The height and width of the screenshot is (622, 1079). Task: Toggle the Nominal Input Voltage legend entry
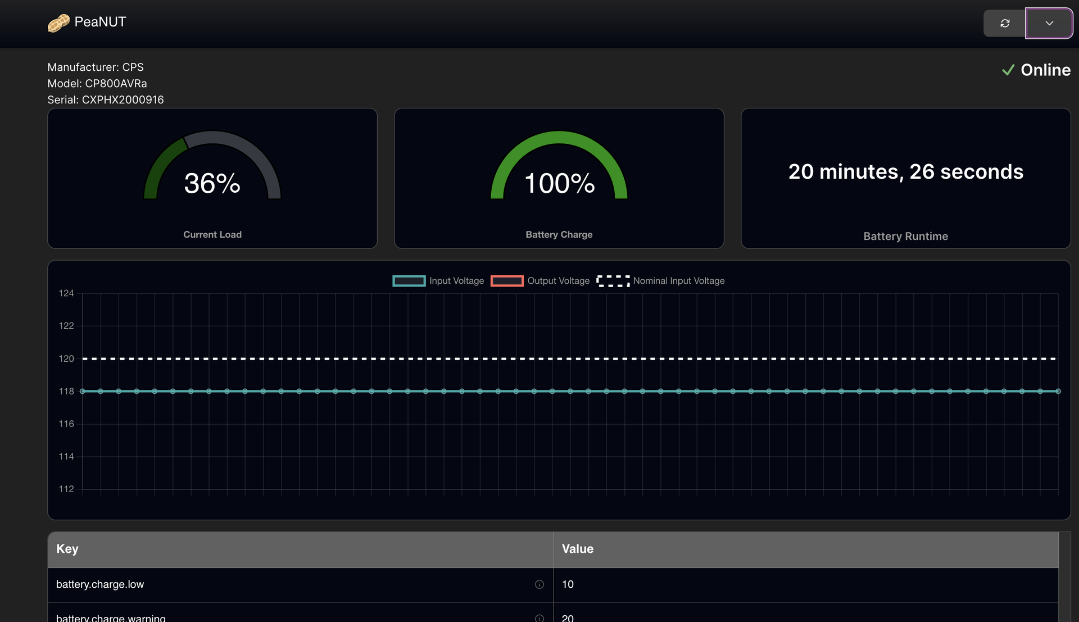click(x=660, y=281)
